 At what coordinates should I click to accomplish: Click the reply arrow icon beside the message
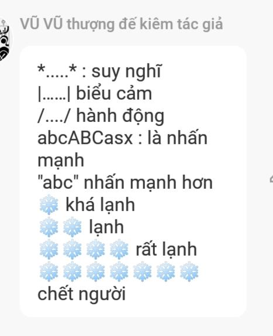point(271,179)
